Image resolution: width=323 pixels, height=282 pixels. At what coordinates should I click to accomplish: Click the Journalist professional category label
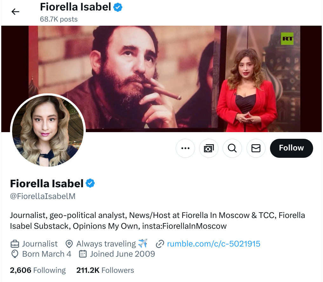click(x=40, y=244)
